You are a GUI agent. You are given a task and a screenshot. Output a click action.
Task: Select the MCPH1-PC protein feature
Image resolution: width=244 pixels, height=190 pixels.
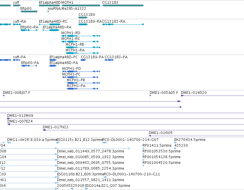point(80,77)
